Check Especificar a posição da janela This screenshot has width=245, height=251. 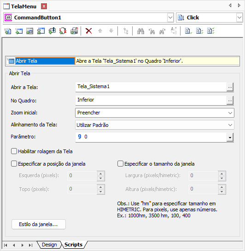(14, 164)
